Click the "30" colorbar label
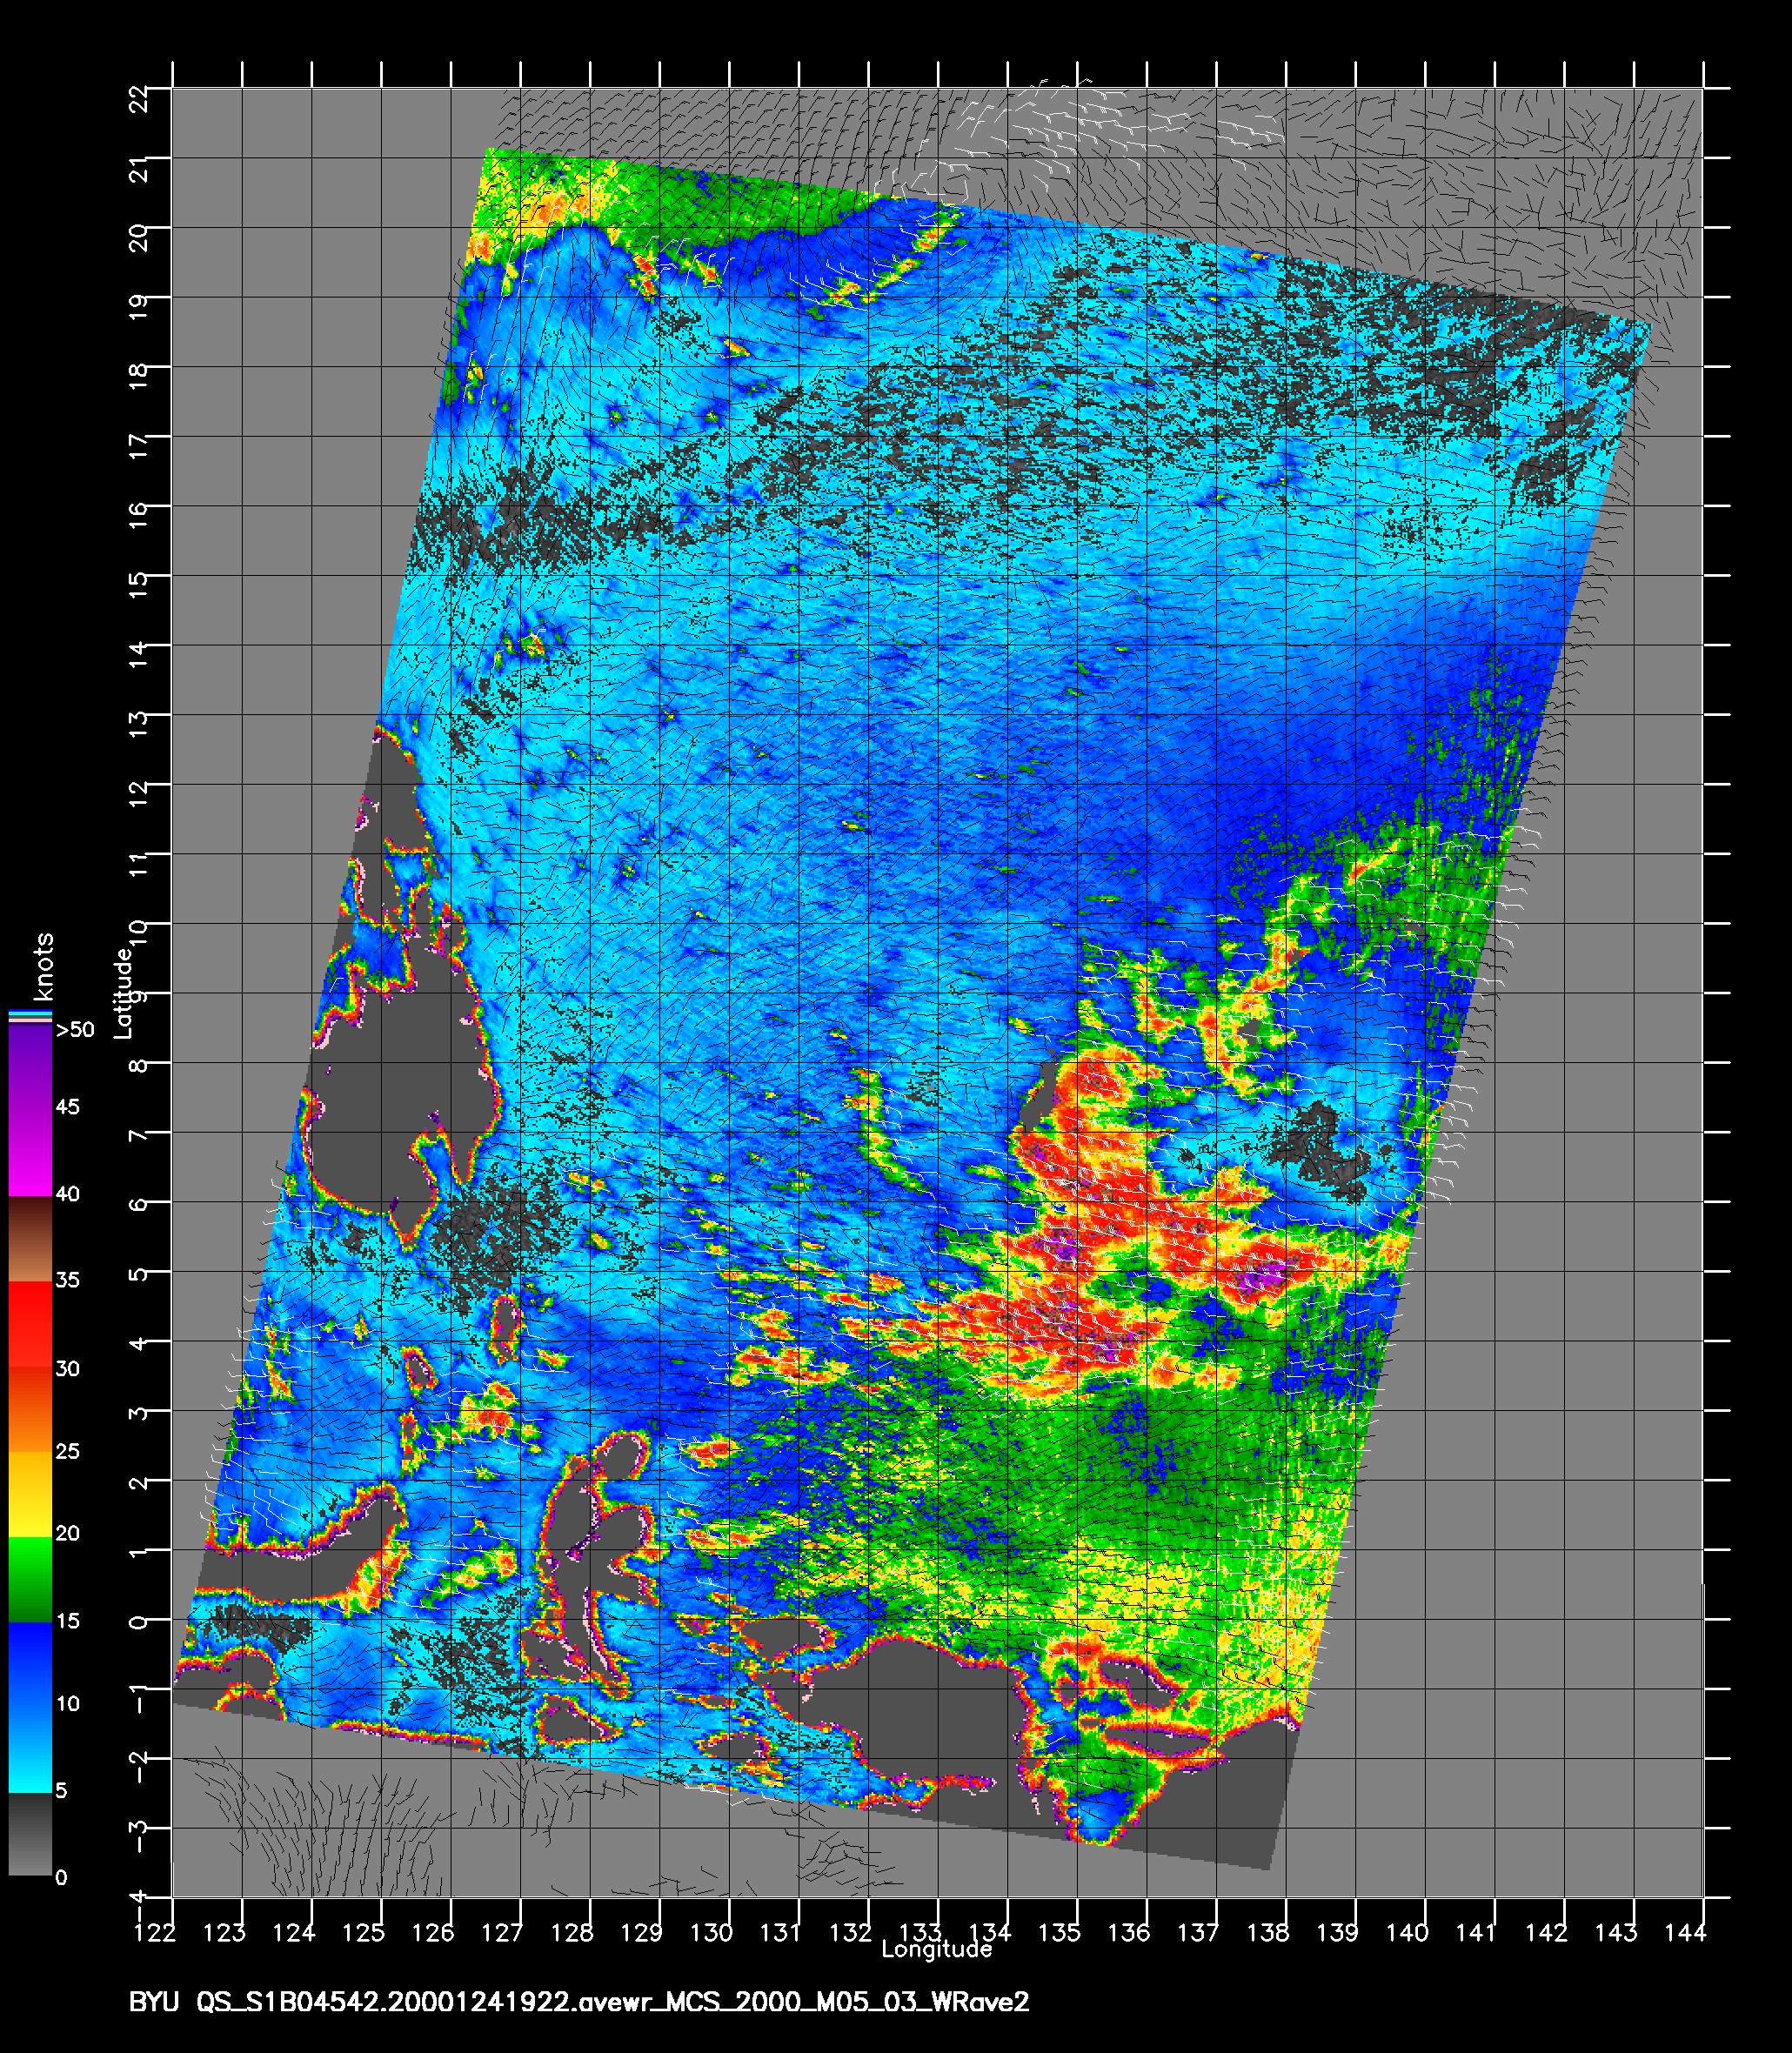Screen dimensions: 1792x2053 pos(67,1369)
